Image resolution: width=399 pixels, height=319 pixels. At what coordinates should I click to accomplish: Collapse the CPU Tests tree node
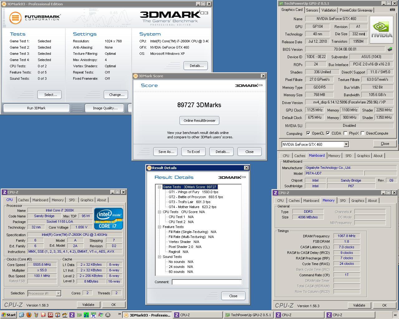(x=159, y=212)
